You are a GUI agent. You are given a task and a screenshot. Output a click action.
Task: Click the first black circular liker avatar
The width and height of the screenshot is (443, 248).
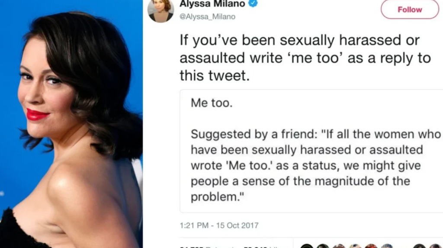(307, 246)
